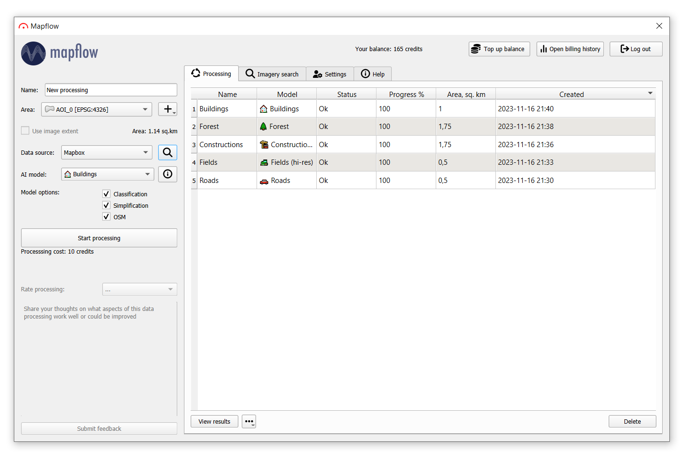Close the Mapflow window

click(x=659, y=26)
